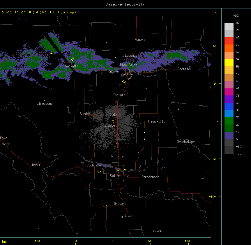The width and height of the screenshot is (251, 245).
Task: Pick the bright green swatch between 30 and 20
Action: click(x=229, y=121)
